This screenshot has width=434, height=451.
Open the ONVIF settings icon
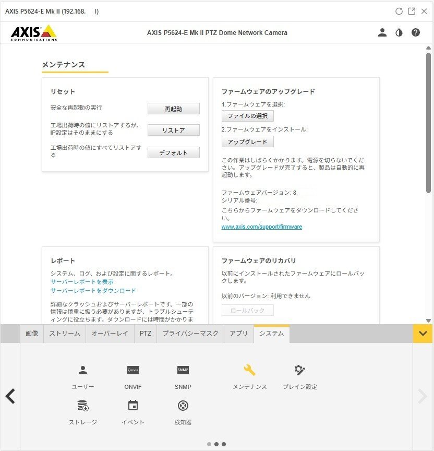coord(133,370)
